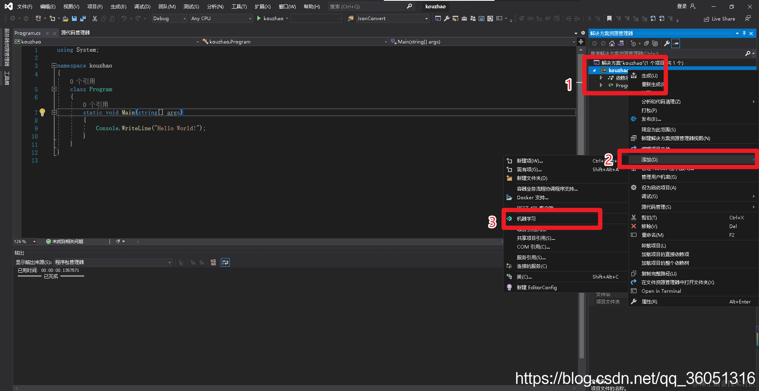Image resolution: width=759 pixels, height=391 pixels.
Task: Switch to the 源代码管理器 tab
Action: [x=76, y=33]
